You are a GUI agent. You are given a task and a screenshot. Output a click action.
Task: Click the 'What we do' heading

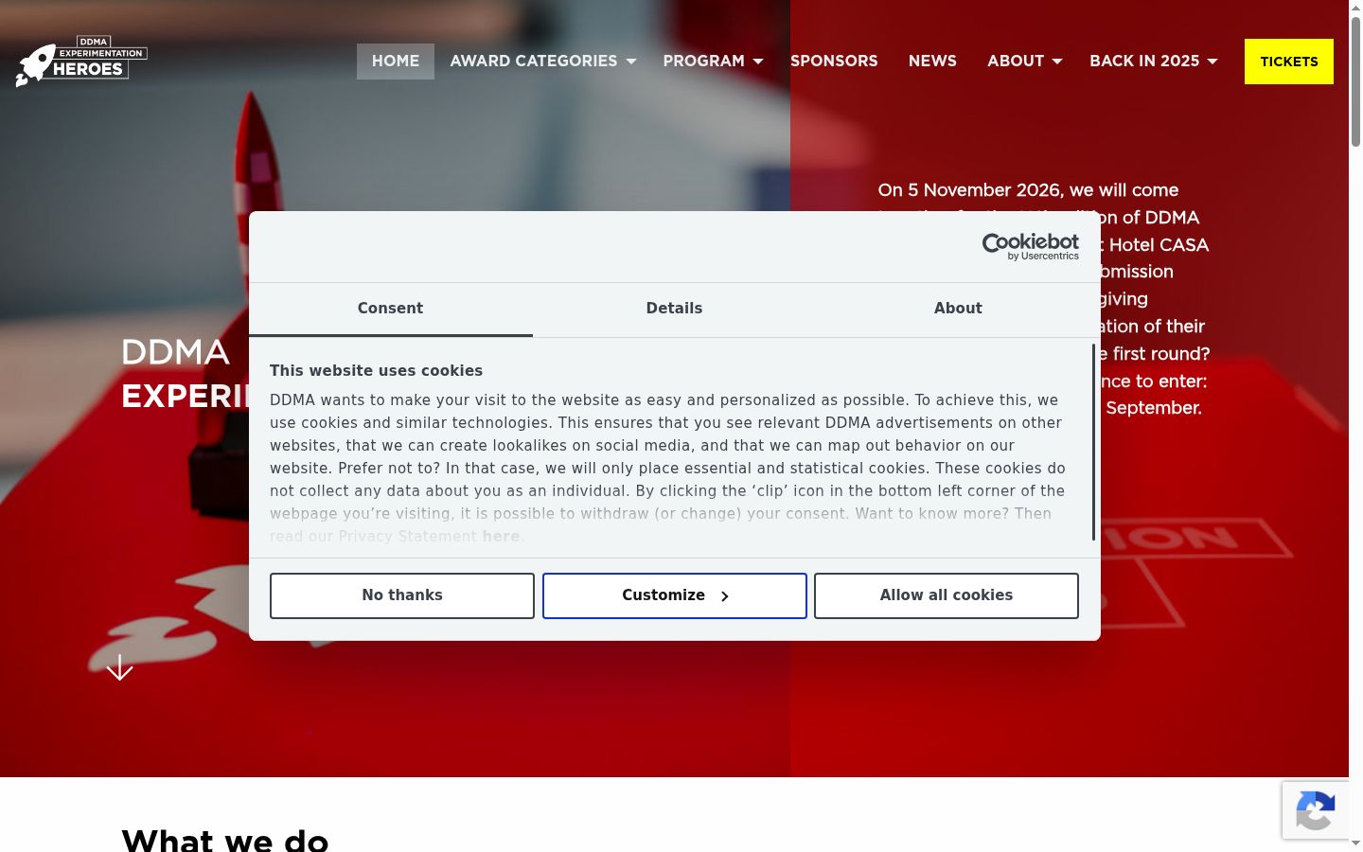pos(225,840)
